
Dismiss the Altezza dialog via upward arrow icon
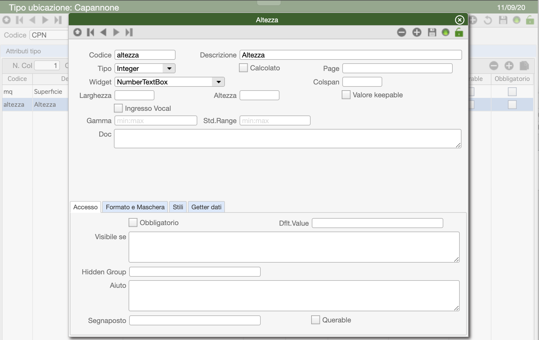[x=78, y=32]
